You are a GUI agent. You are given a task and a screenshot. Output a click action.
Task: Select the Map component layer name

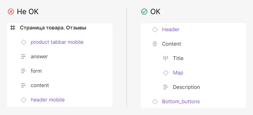(178, 73)
